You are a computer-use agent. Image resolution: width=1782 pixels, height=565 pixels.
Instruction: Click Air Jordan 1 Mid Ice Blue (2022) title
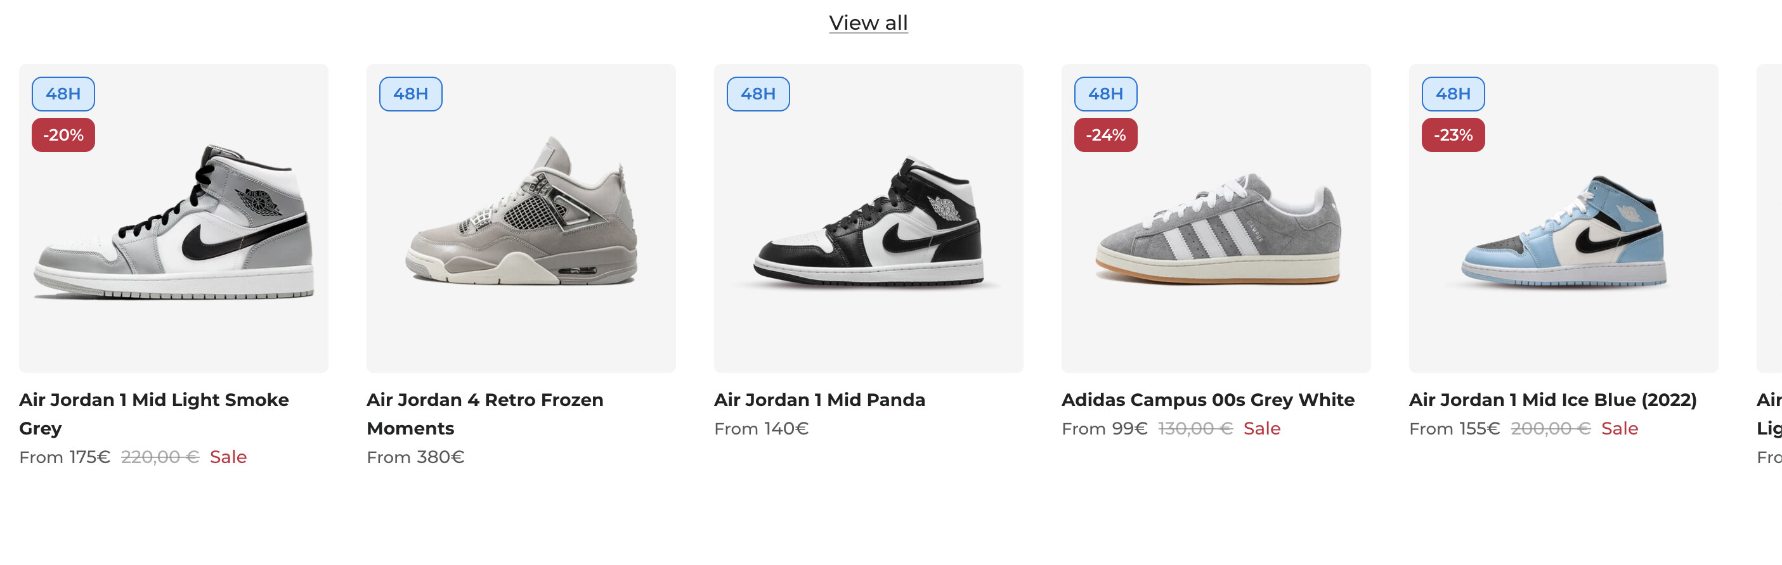[x=1552, y=400]
